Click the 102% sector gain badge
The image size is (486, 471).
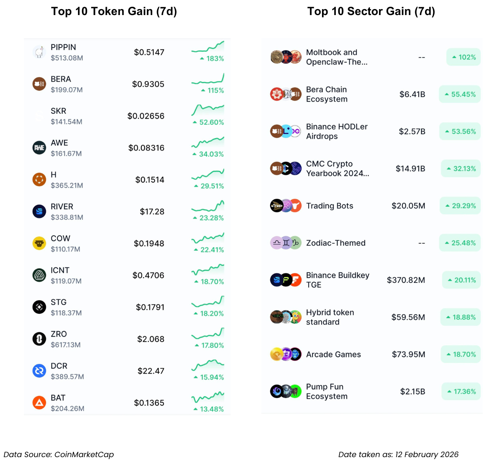pyautogui.click(x=463, y=57)
